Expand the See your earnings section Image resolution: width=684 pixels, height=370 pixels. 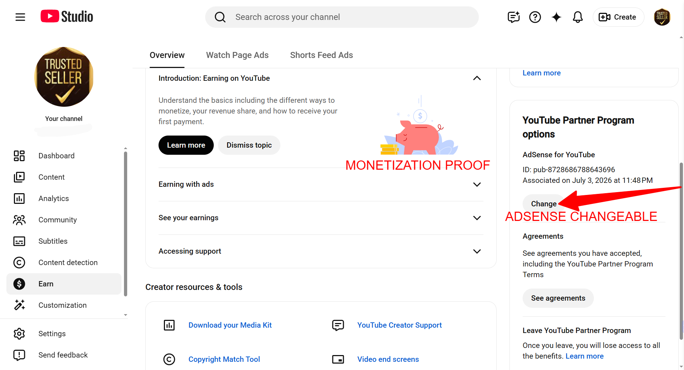coord(321,218)
